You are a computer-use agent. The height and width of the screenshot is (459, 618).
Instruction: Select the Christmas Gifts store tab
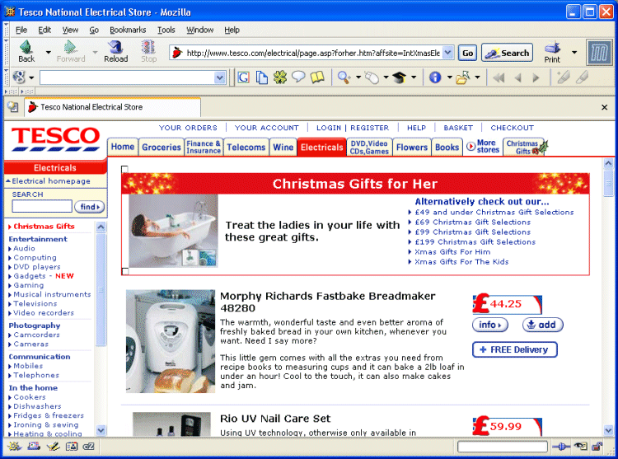(x=524, y=148)
